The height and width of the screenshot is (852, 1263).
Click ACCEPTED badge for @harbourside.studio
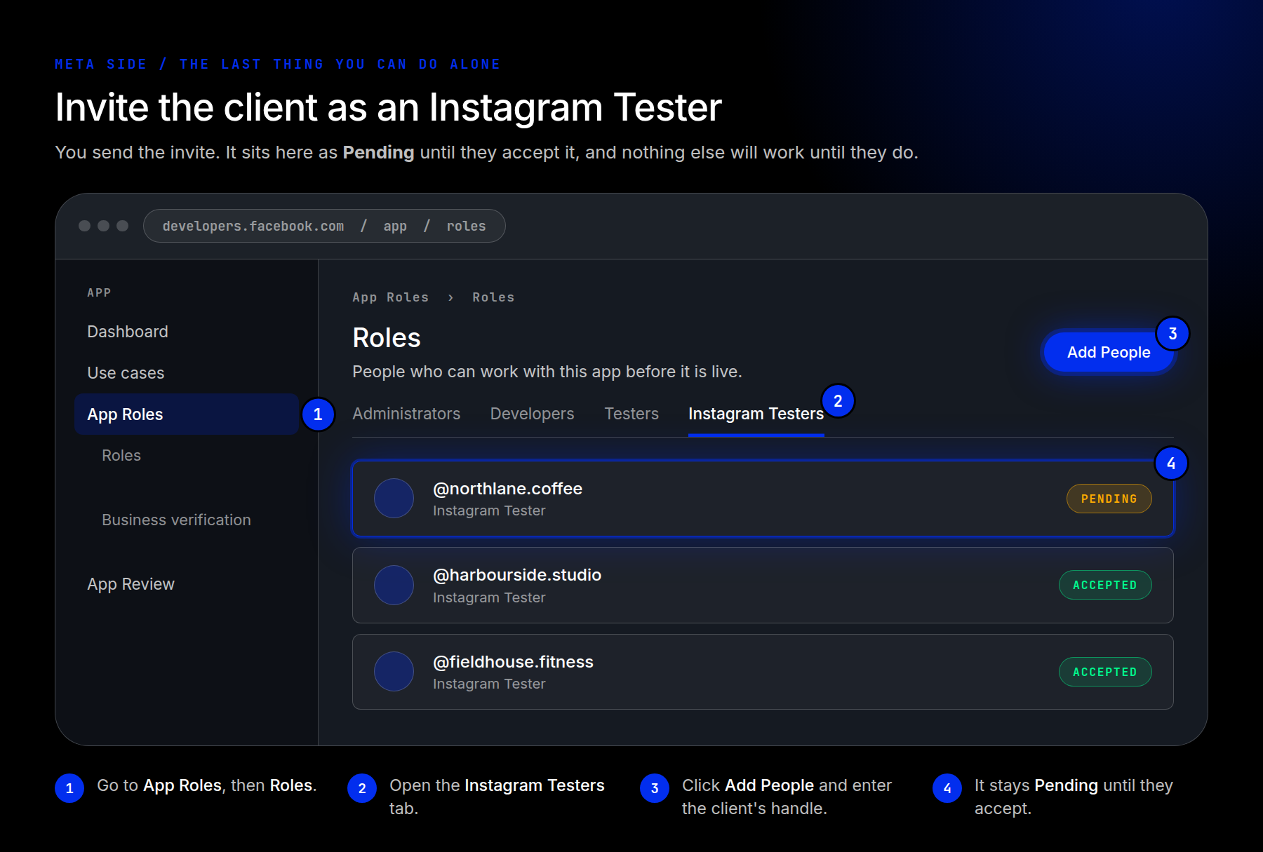click(1105, 585)
